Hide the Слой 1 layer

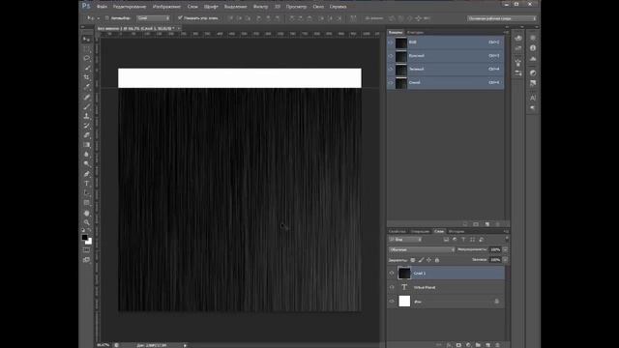click(x=392, y=273)
